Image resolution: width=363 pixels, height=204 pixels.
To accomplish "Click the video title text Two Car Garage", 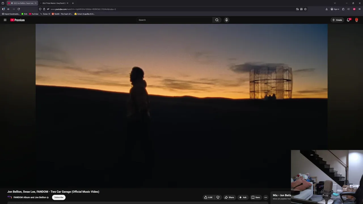I will coord(53,192).
